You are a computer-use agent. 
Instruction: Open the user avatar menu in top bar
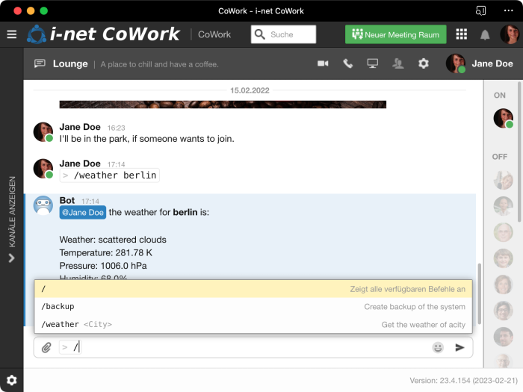click(510, 34)
